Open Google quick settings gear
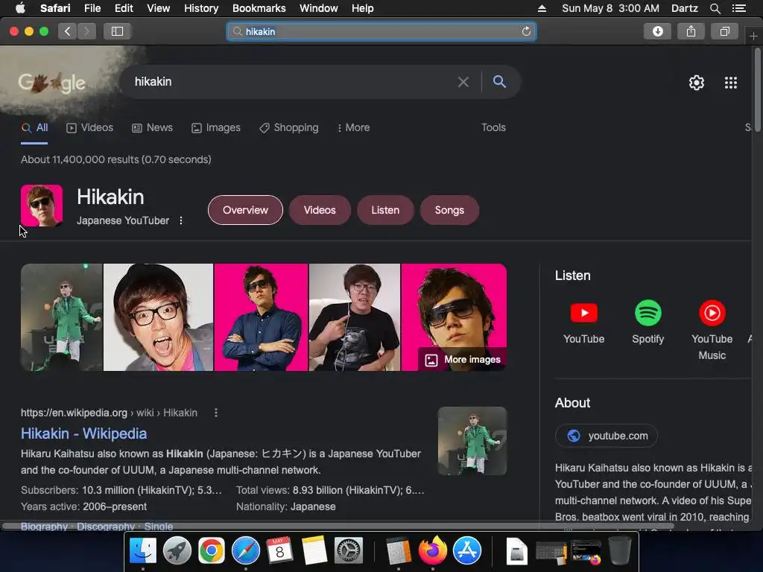 tap(697, 83)
